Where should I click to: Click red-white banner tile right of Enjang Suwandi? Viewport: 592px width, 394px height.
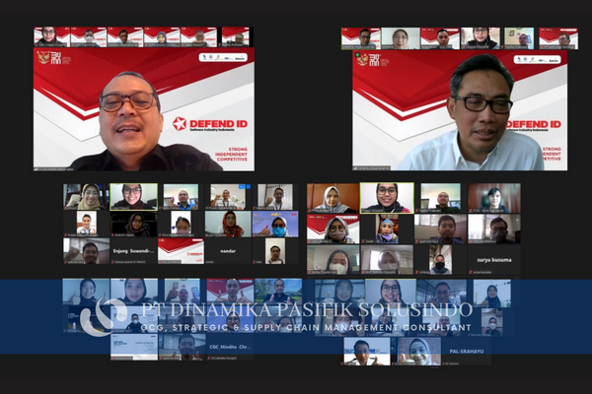181,251
